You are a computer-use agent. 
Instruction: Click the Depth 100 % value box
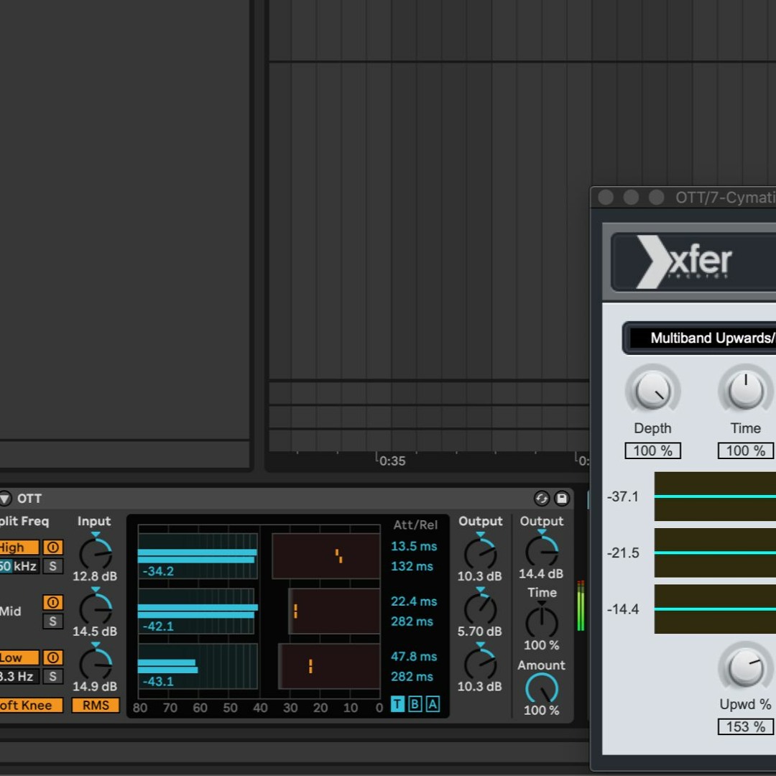pos(652,451)
